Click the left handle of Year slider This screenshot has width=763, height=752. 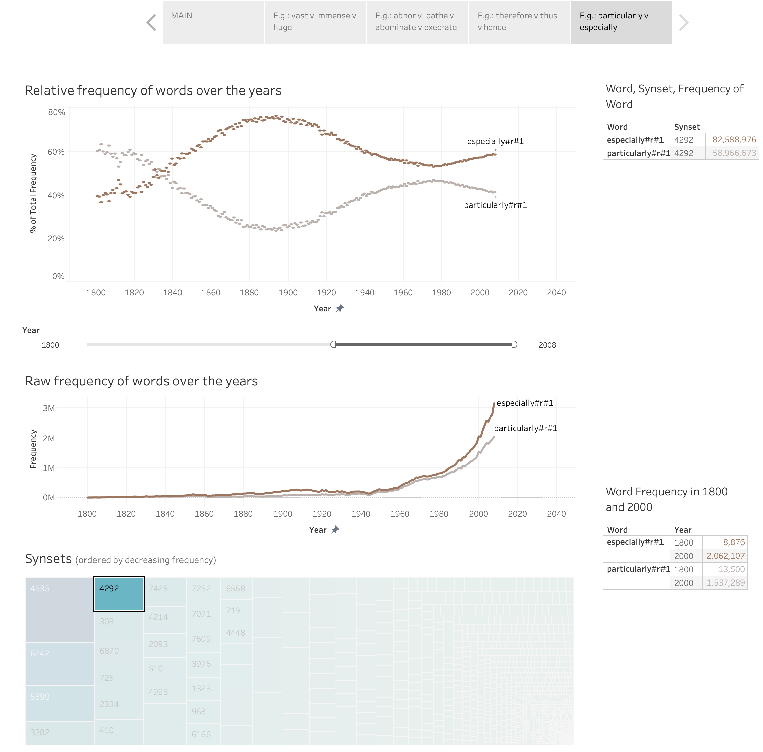click(x=333, y=344)
